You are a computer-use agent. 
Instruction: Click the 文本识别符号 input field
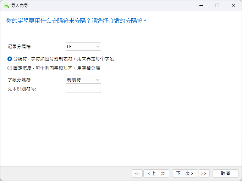click(83, 89)
